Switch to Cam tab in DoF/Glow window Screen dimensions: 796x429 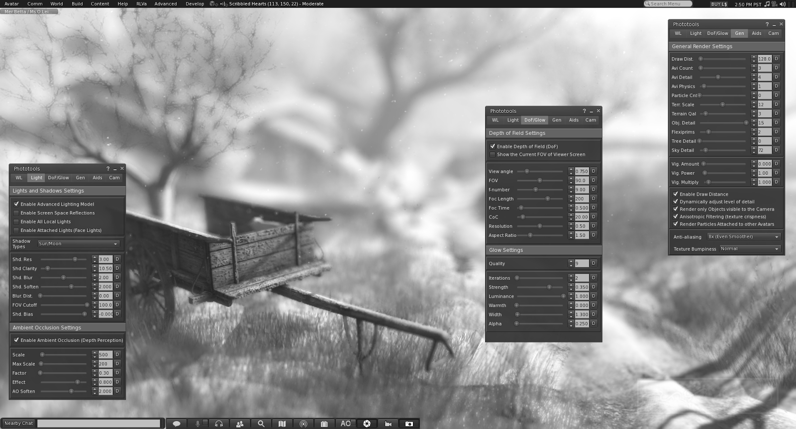(591, 120)
